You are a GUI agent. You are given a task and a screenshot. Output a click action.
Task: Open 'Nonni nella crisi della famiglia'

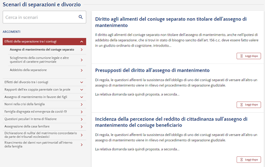tap(24, 104)
